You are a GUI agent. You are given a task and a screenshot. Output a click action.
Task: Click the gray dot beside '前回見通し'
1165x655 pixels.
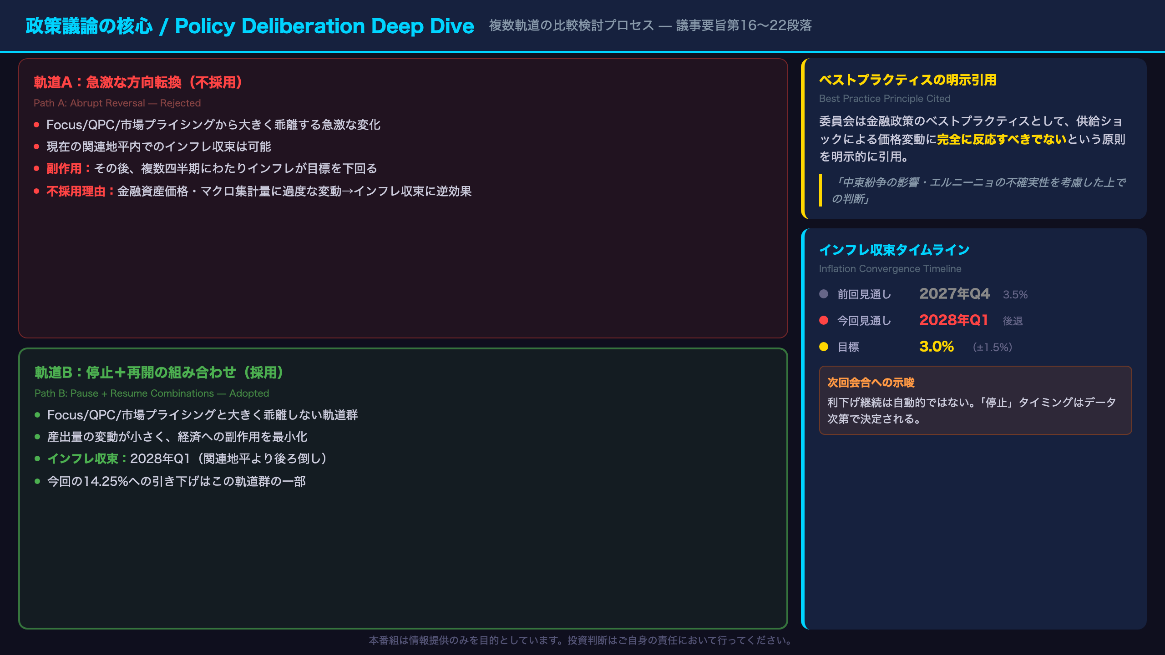(x=824, y=294)
